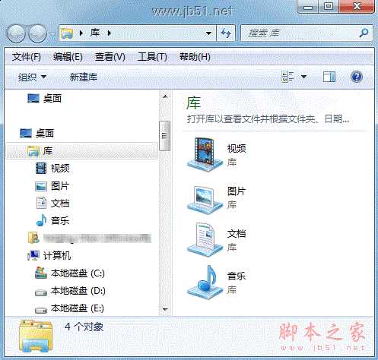The height and width of the screenshot is (360, 378).
Task: Maximize the explorer window
Action: tap(329, 7)
